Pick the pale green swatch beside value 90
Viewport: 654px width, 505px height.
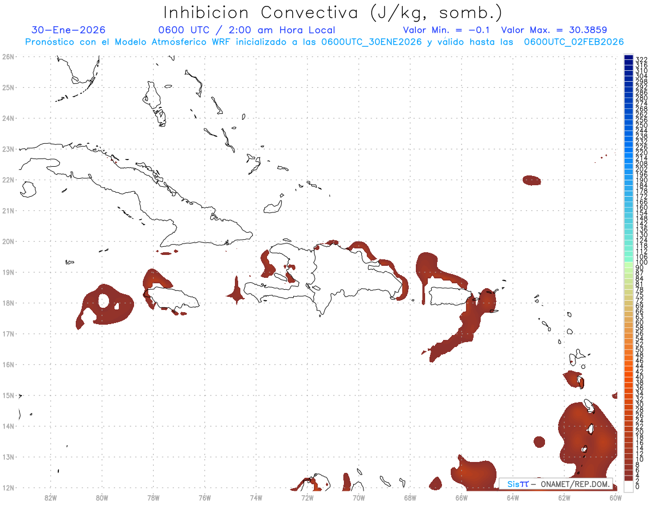pyautogui.click(x=629, y=265)
